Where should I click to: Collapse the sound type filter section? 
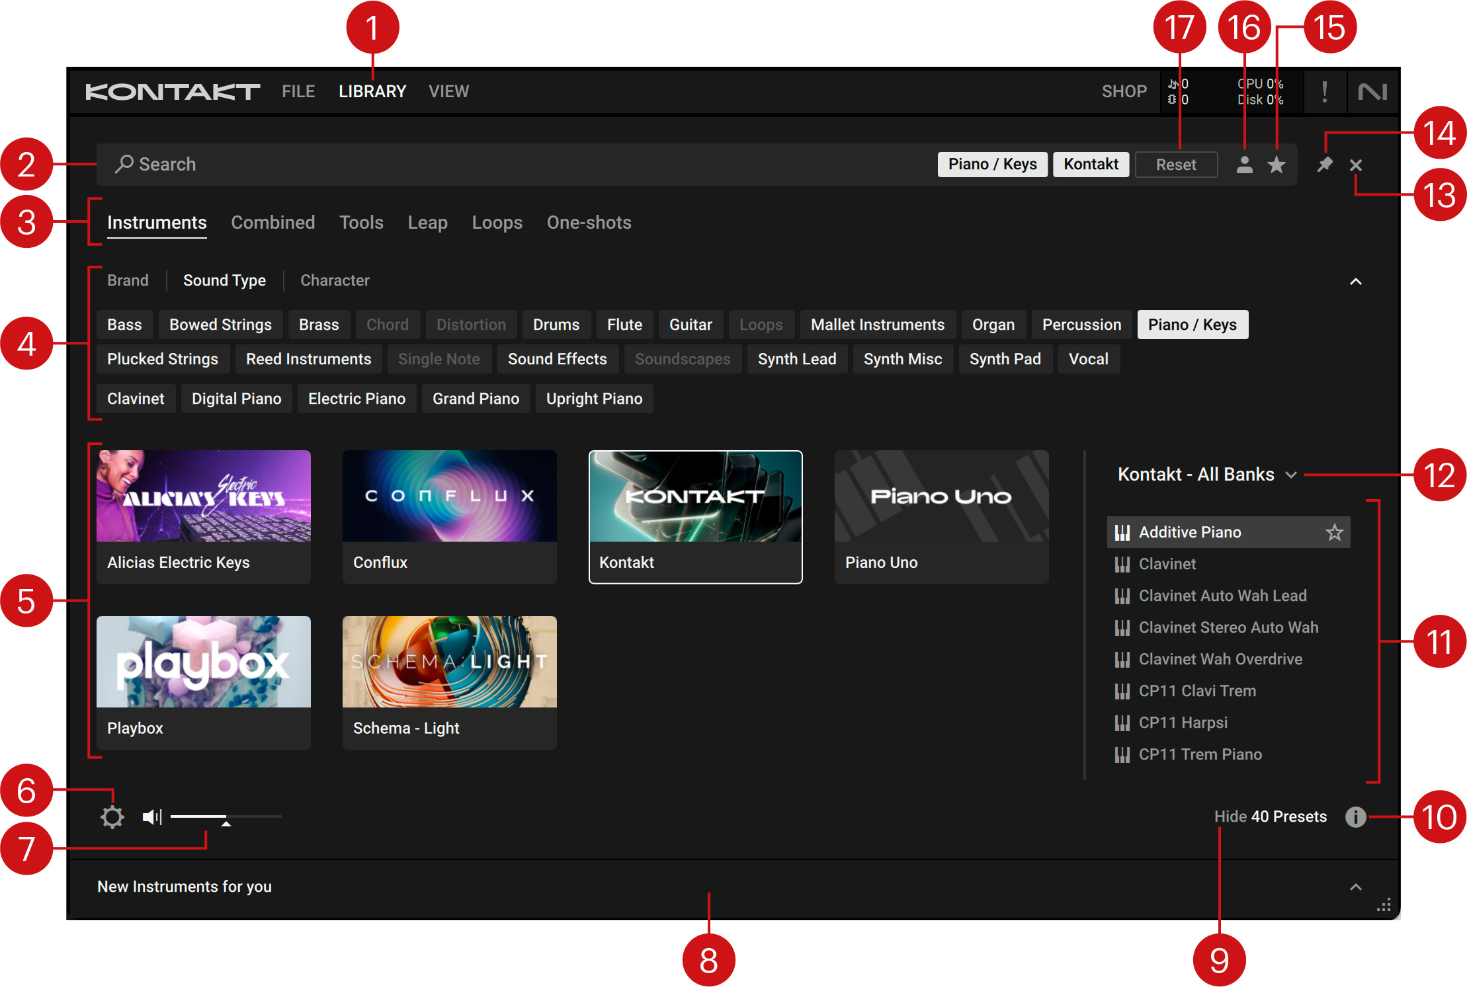pyautogui.click(x=1355, y=282)
